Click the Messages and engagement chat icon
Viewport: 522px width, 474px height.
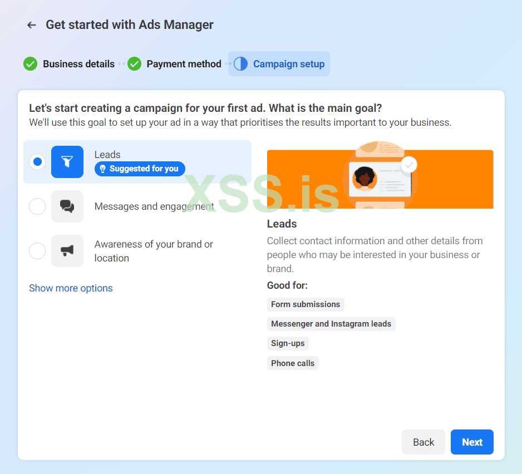[x=67, y=206]
